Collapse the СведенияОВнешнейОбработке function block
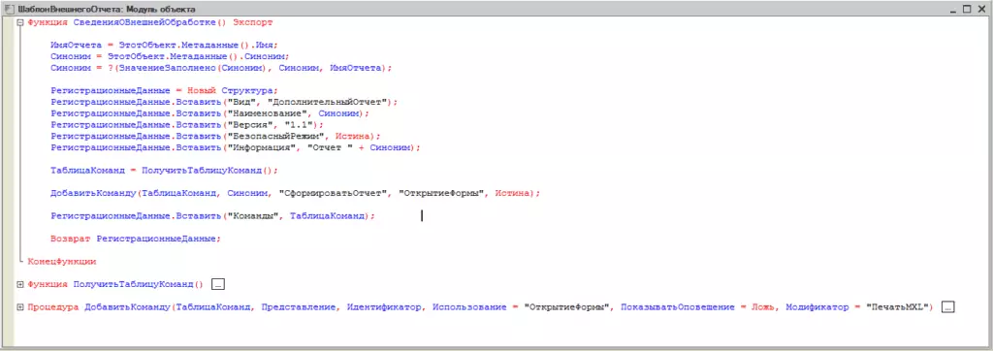This screenshot has width=993, height=351. tap(20, 22)
